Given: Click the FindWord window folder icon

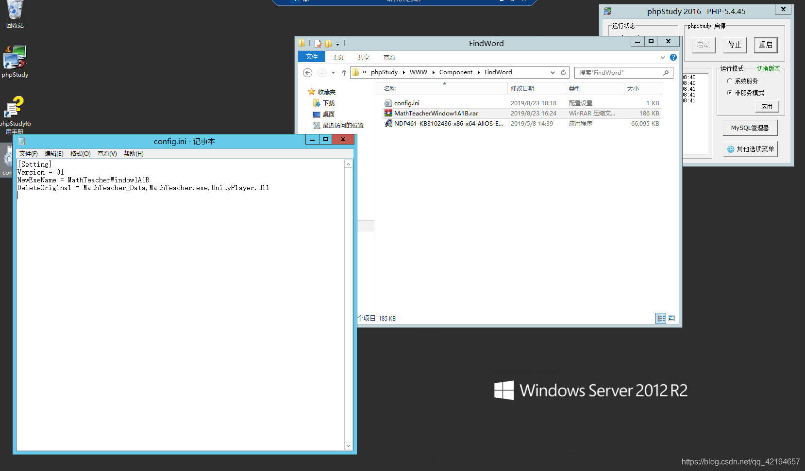Looking at the screenshot, I should [x=302, y=43].
